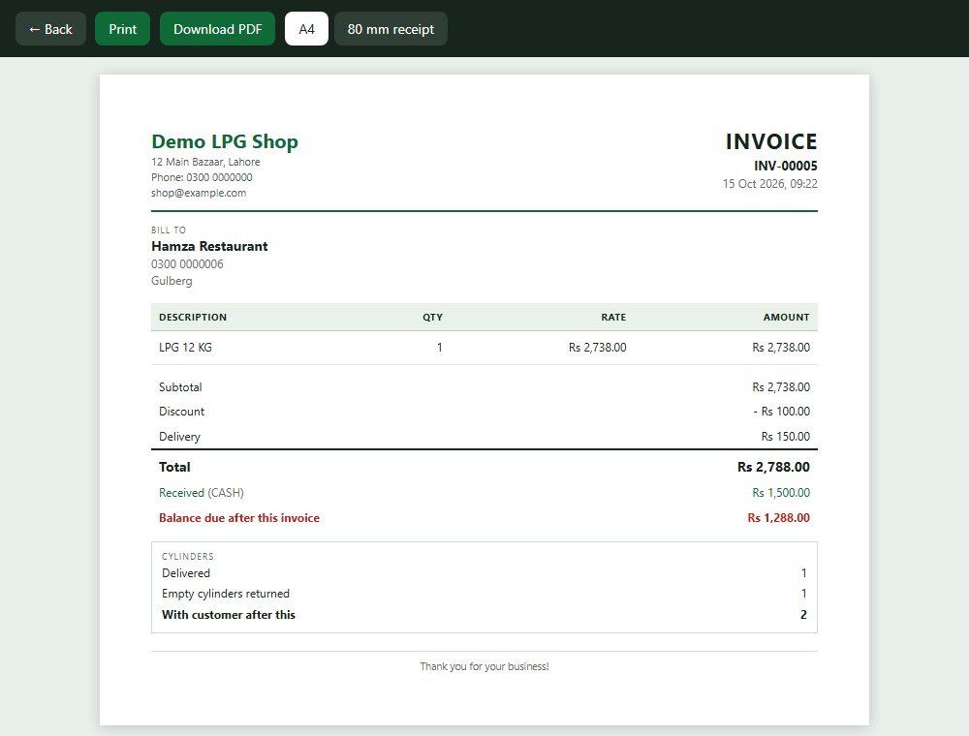Click the amount cell in LPG 12 KG row
Screen dimensions: 969x736
click(781, 348)
